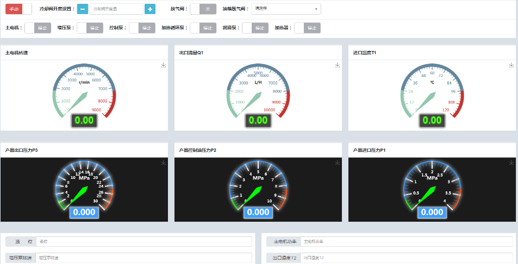
Task: Download the 产品控制油压力P2 gauge chart
Action: click(x=337, y=163)
